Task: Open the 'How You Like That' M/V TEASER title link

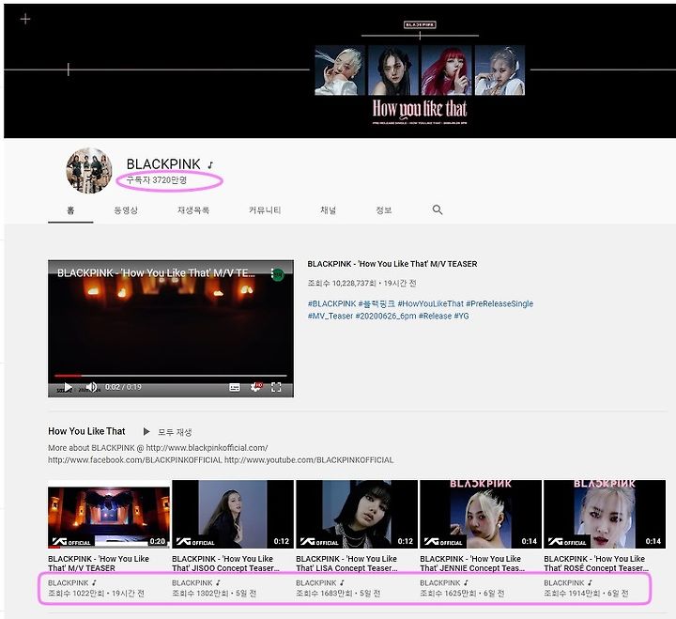Action: click(392, 264)
